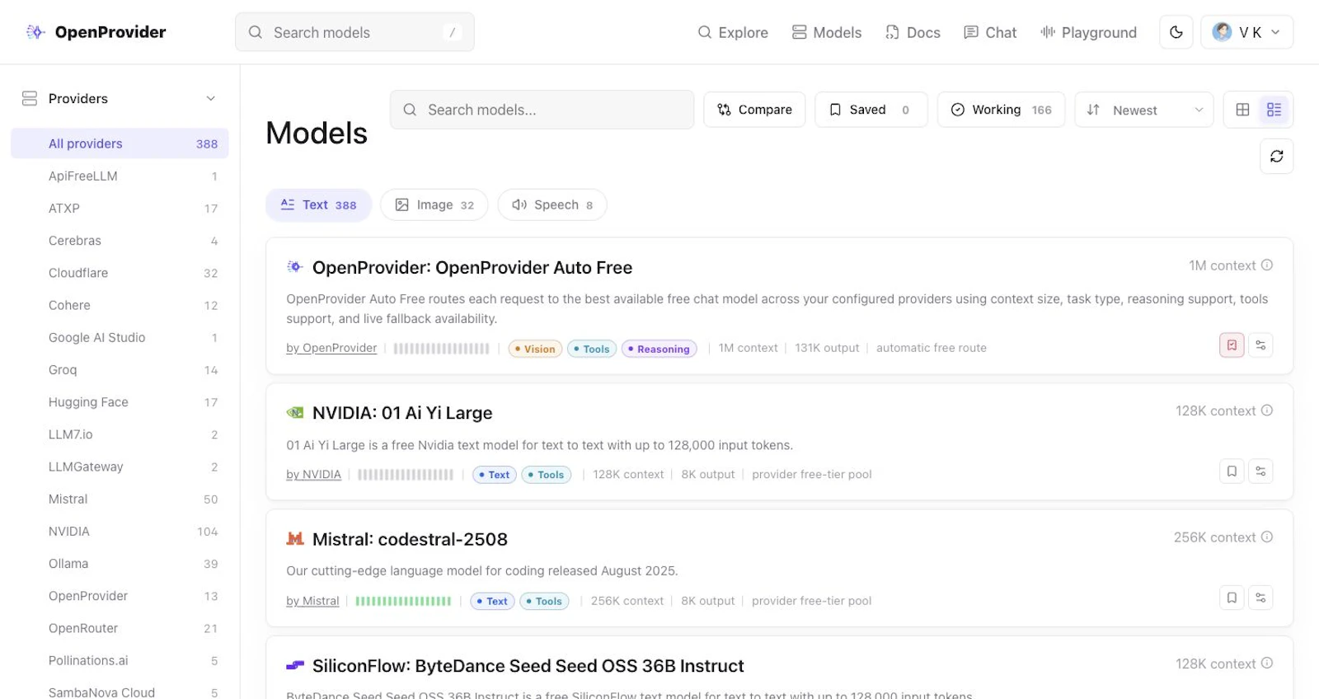Click the Vision tag on Auto Free
Image resolution: width=1319 pixels, height=699 pixels.
535,349
